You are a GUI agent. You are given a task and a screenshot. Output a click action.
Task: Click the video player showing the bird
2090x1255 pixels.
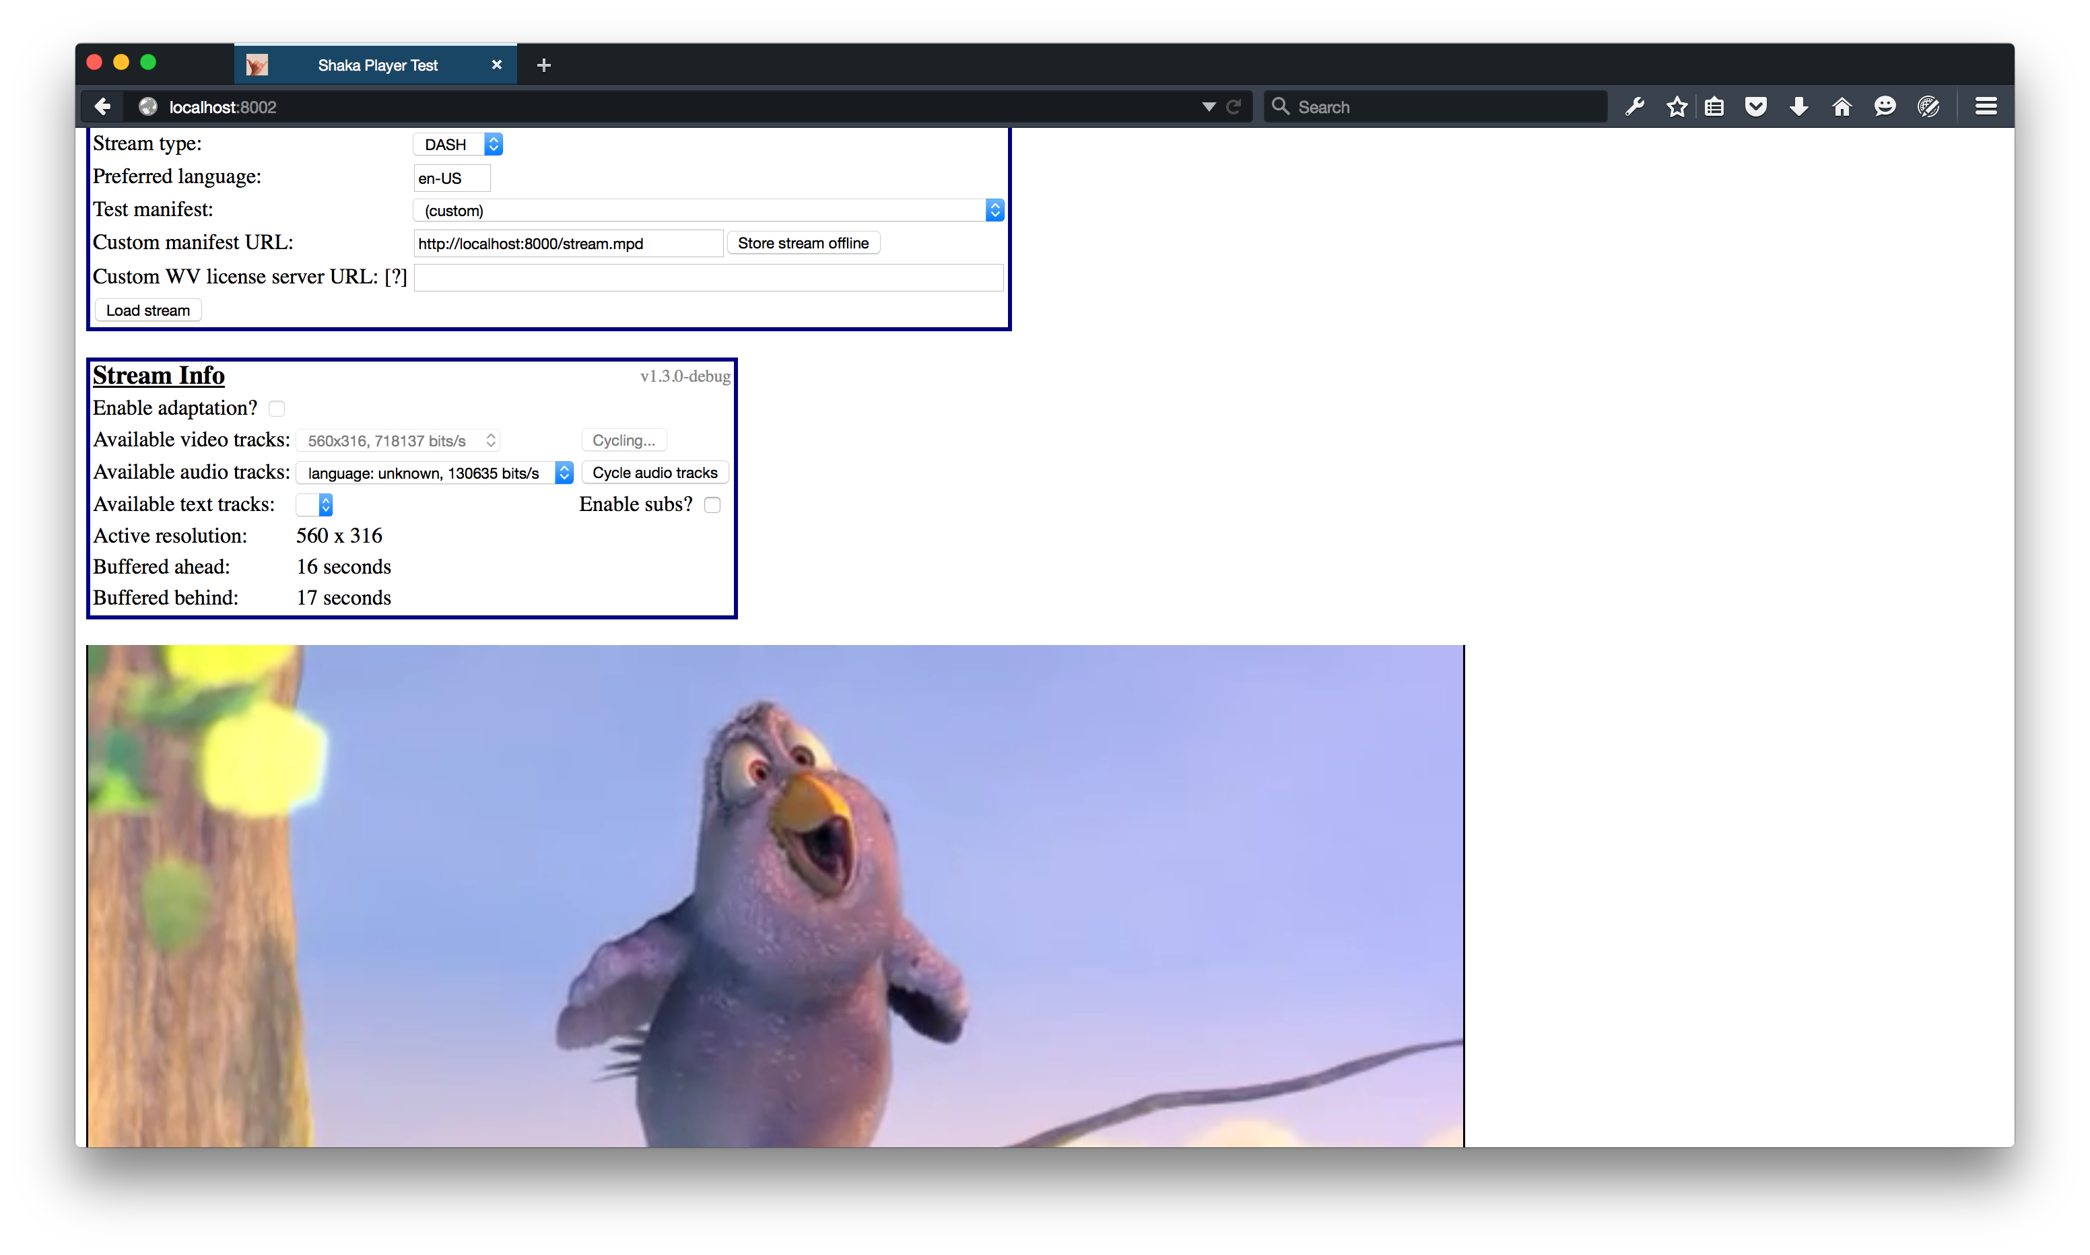(x=775, y=896)
